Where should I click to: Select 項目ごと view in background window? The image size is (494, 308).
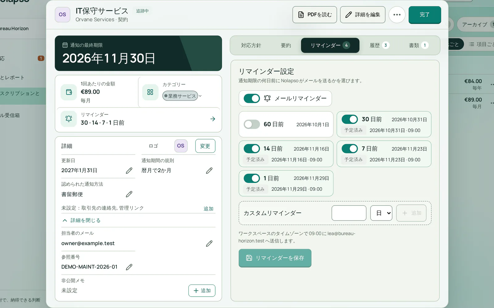481,44
